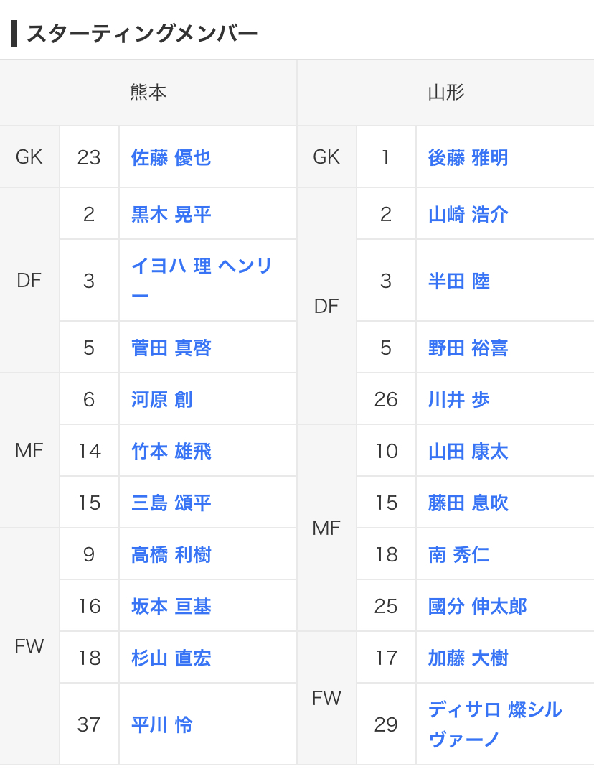Open 平川 怜 profile link

tap(161, 724)
